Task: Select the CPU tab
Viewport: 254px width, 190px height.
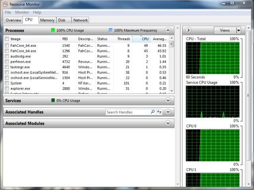Action: (x=31, y=20)
